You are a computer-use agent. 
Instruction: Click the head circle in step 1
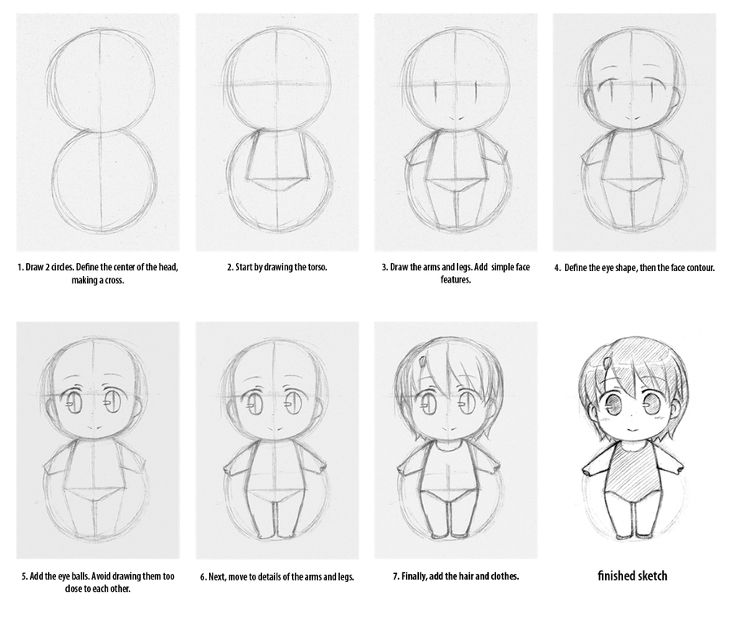[x=101, y=81]
